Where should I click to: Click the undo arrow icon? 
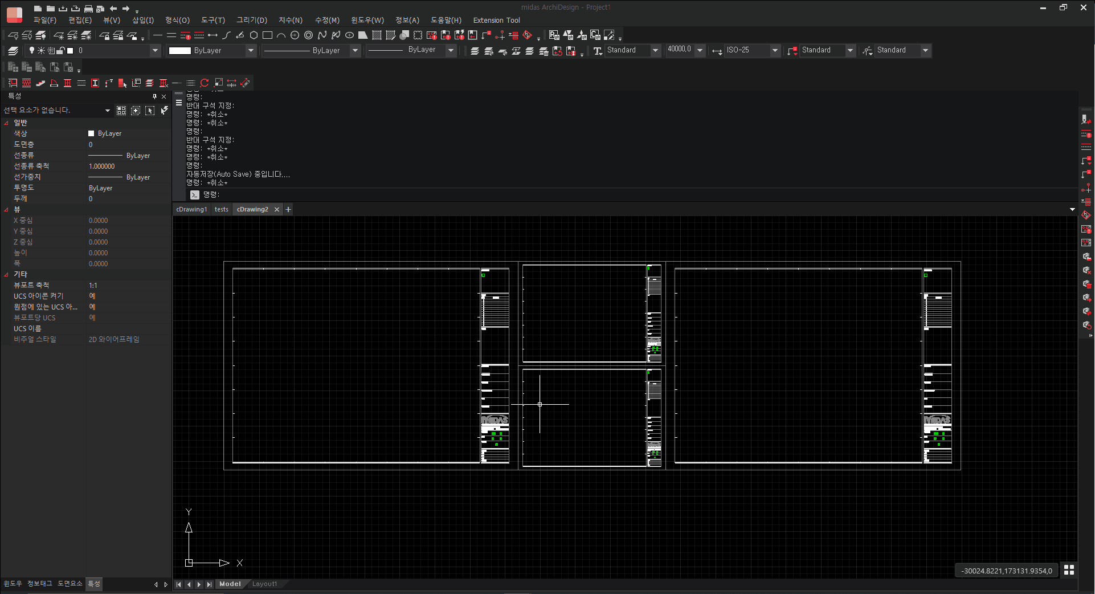pos(113,9)
